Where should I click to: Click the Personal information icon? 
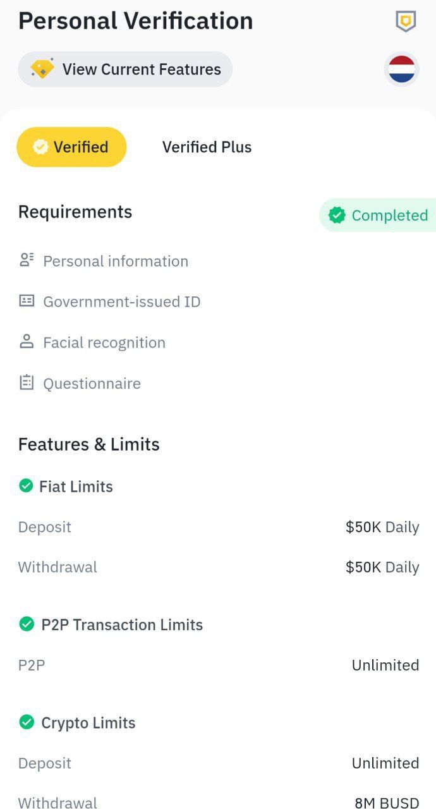pos(27,260)
